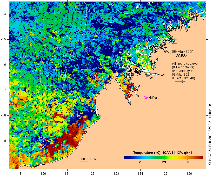213x176 pixels.
Task: Click latitude axis label '-19'
Action: [3, 141]
